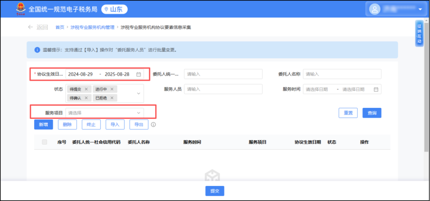
Task: Click the info icon beside 导出
Action: coord(154,125)
